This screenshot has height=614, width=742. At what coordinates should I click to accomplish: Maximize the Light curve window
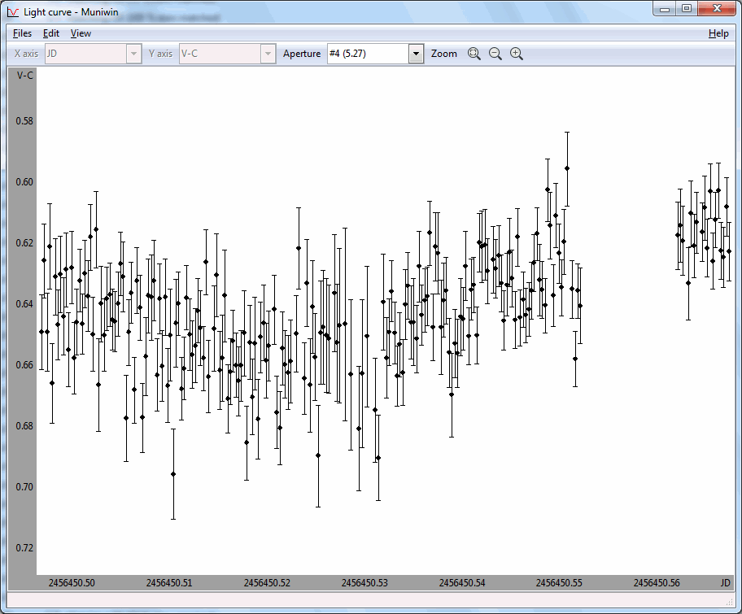pyautogui.click(x=687, y=8)
